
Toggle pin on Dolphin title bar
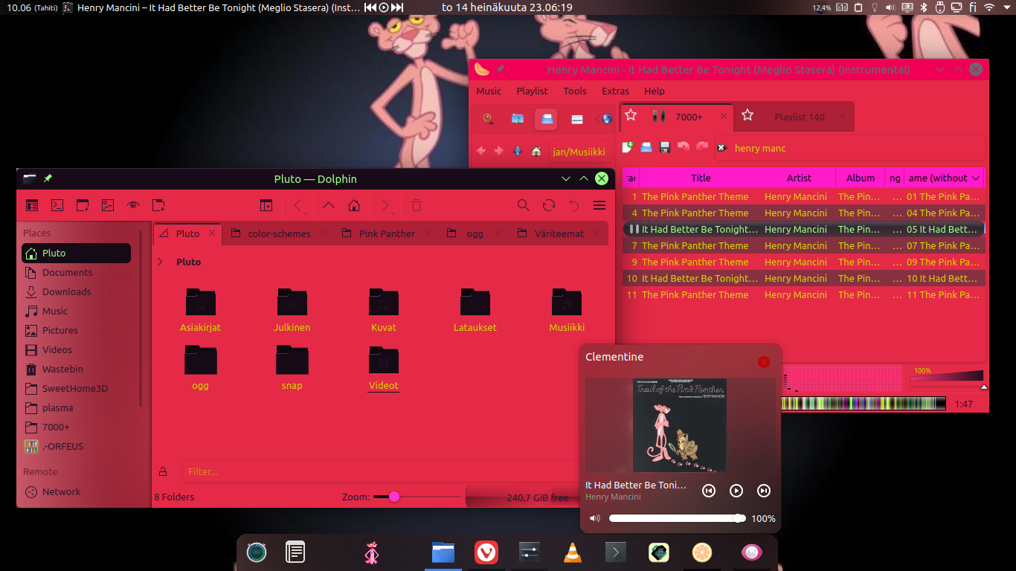click(48, 178)
